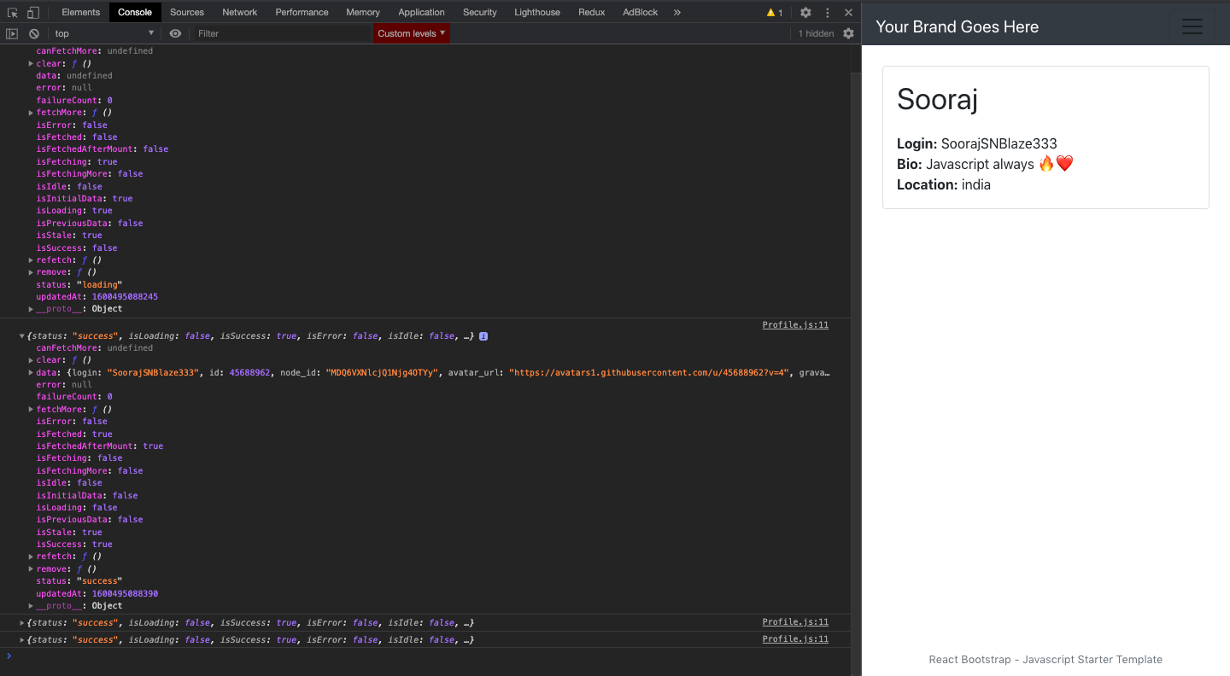
Task: Open the Custom levels dropdown
Action: coord(411,33)
